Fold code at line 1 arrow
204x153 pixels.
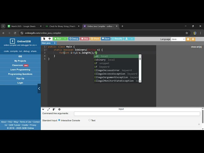(x=47, y=47)
